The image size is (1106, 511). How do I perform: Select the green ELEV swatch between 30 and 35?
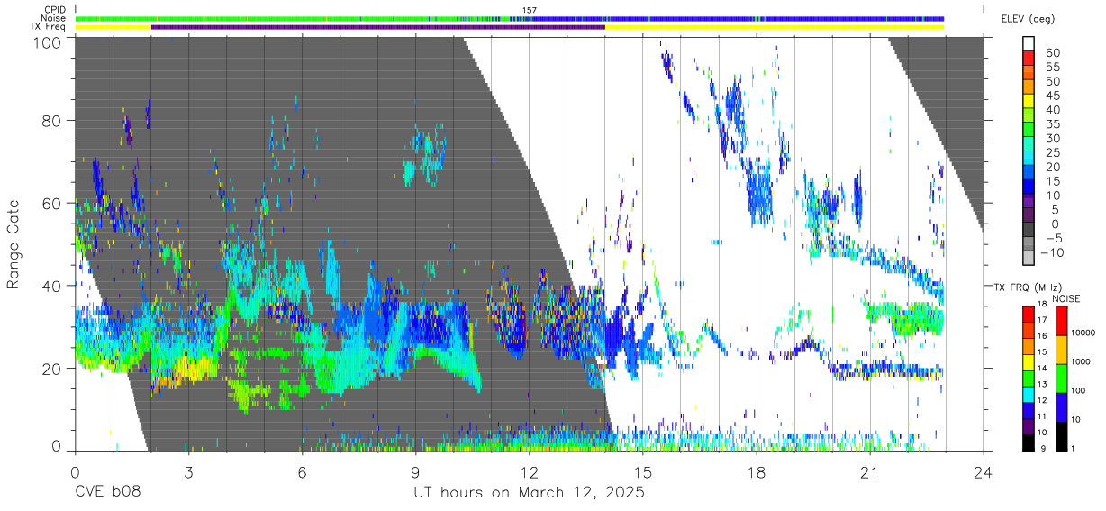point(1029,131)
